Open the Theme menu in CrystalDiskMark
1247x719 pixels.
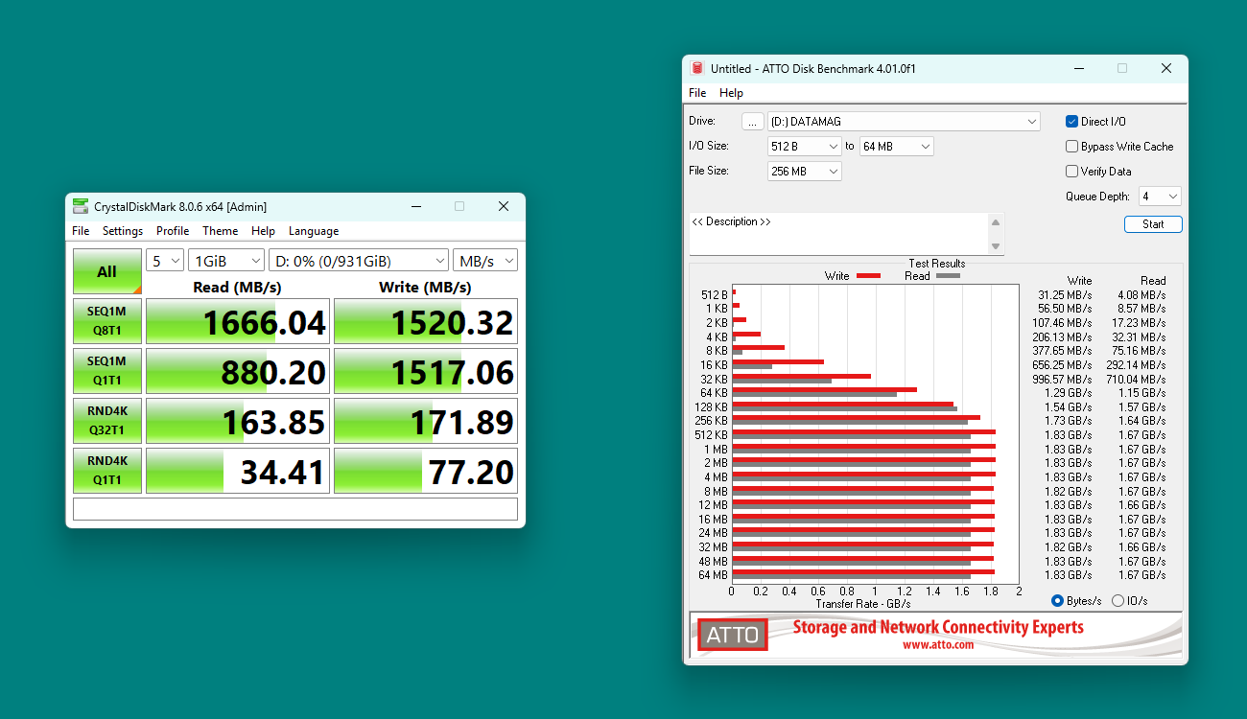click(x=220, y=231)
